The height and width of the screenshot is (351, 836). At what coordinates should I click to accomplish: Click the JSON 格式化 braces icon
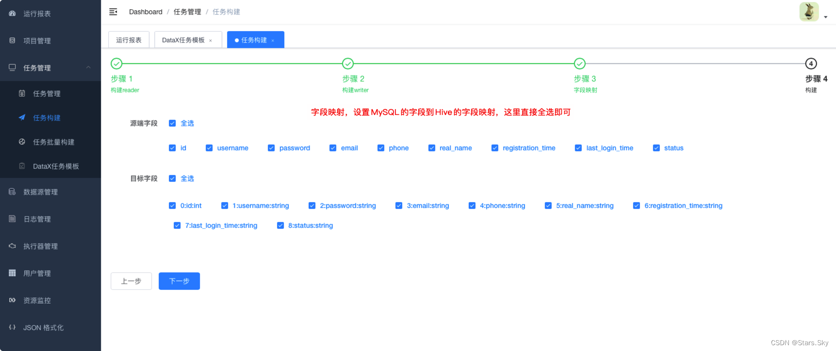click(x=12, y=327)
